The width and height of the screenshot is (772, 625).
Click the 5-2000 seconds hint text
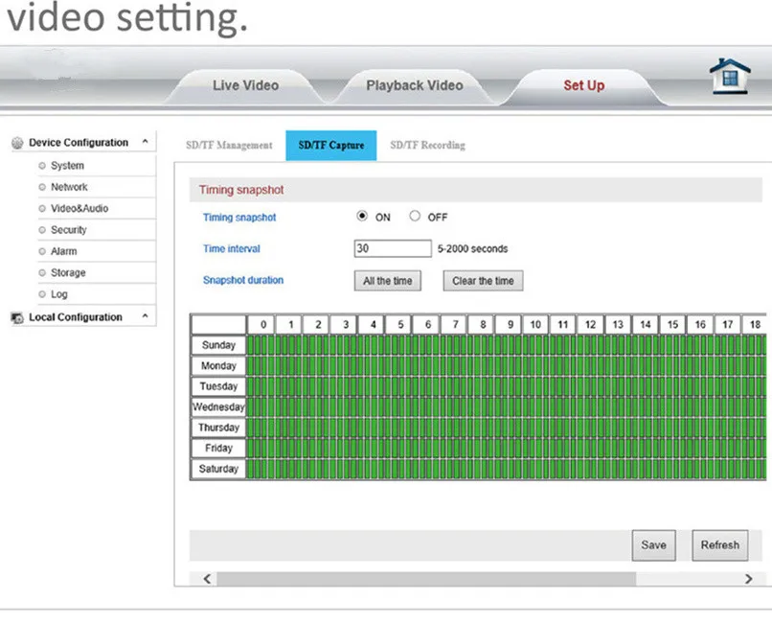[472, 248]
